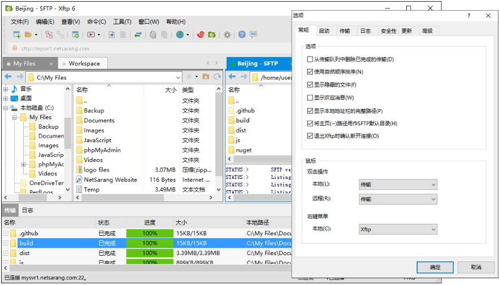The width and height of the screenshot is (499, 285).
Task: Click the 确定 button
Action: coord(435,267)
